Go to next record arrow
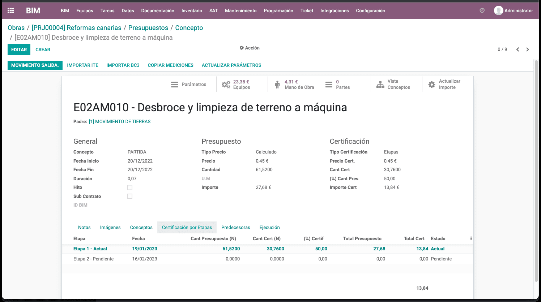Viewport: 541px width, 302px height. 528,49
